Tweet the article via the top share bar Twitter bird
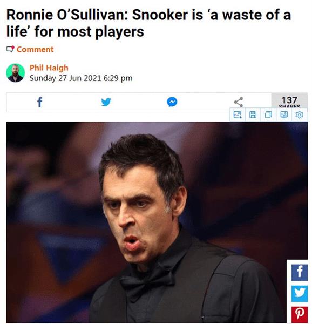The height and width of the screenshot is (324, 312). coord(106,102)
